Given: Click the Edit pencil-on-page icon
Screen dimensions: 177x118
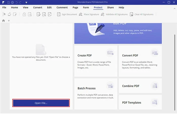Looking at the screenshot, I should click(x=15, y=14).
